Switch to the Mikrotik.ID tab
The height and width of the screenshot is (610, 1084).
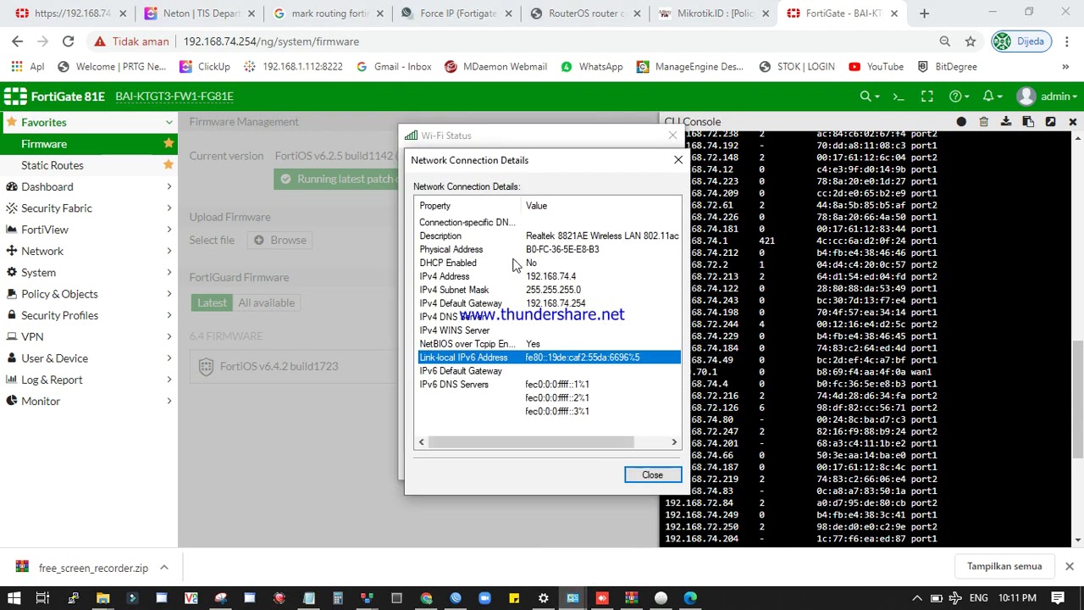click(715, 14)
